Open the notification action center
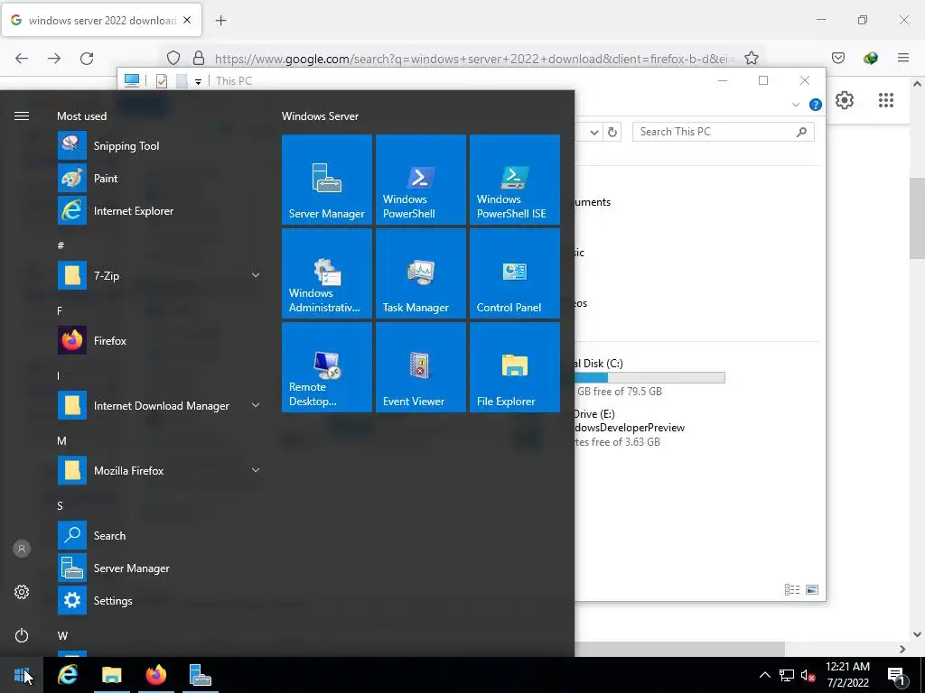 coord(896,675)
